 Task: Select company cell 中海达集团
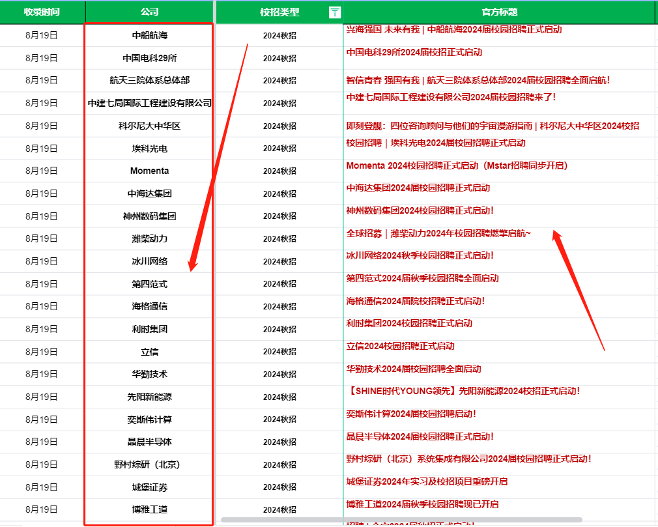[149, 193]
